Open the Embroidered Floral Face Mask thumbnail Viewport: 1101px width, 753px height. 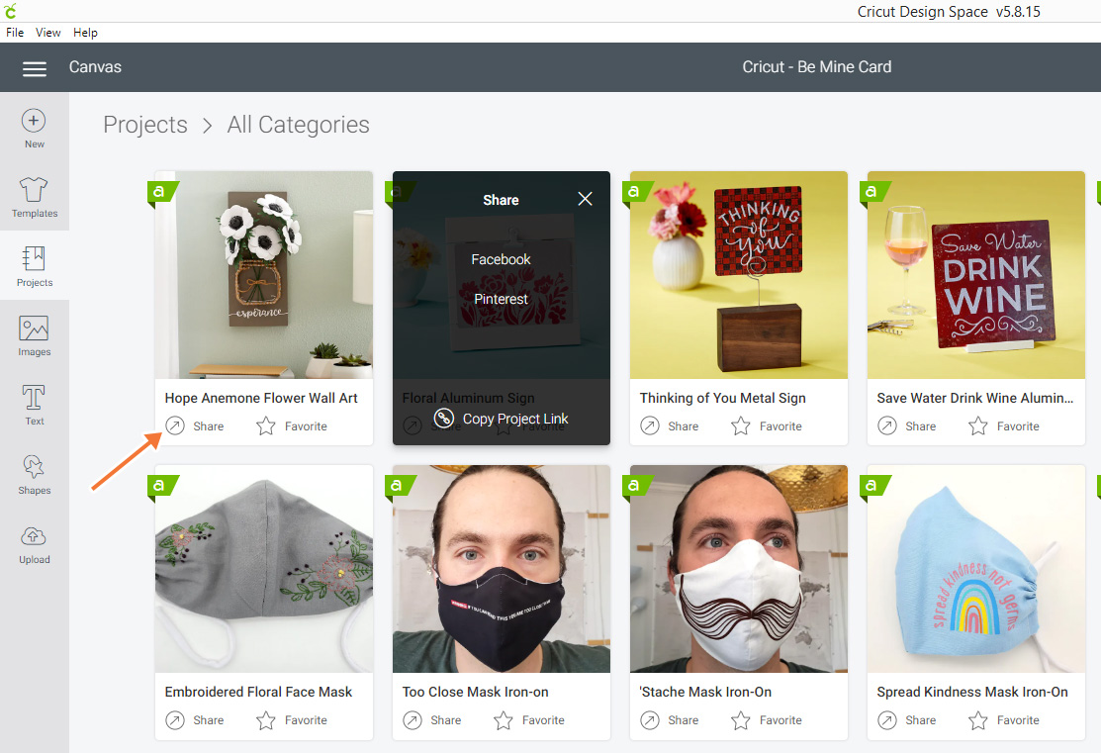tap(264, 569)
